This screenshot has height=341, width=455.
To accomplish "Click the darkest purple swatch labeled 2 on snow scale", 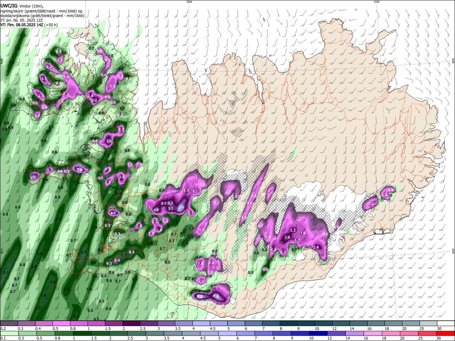I will point(131,324).
